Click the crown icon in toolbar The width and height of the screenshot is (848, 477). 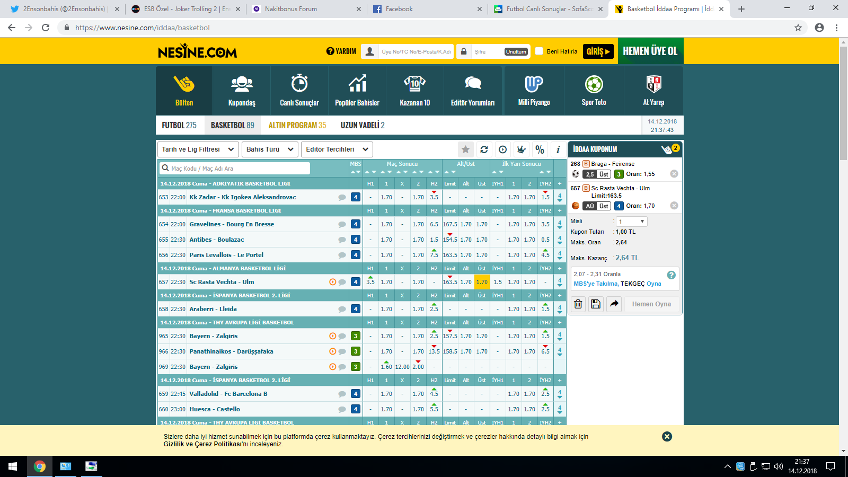(521, 149)
